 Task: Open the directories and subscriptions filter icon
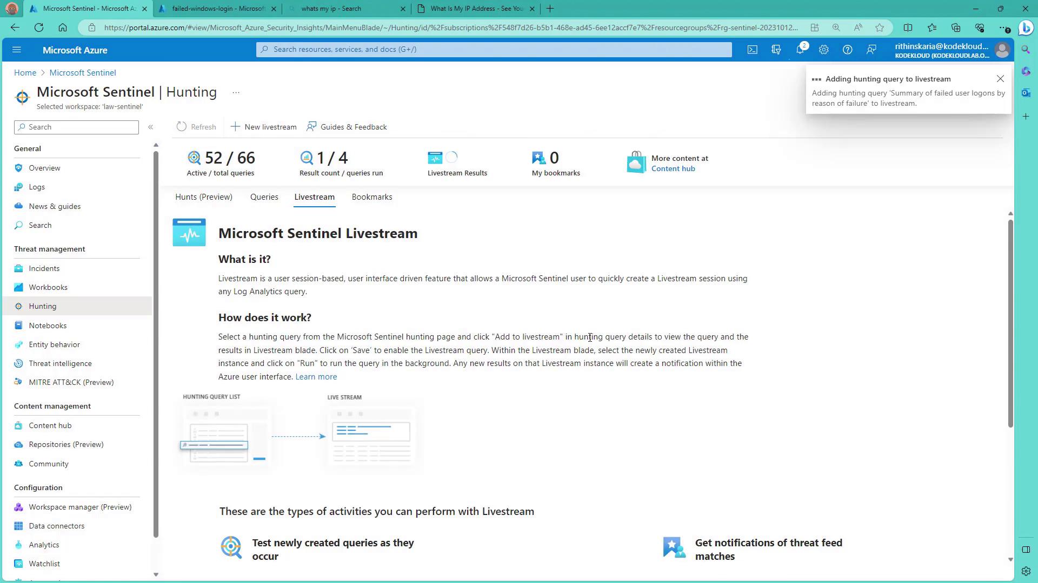[776, 50]
